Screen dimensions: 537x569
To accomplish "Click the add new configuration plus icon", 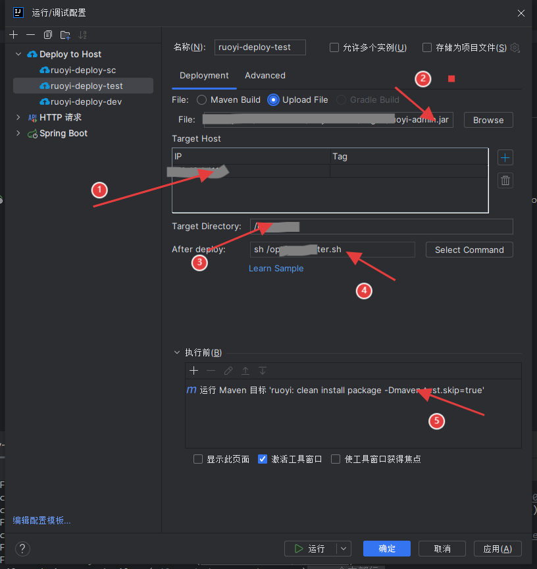I will pos(14,34).
